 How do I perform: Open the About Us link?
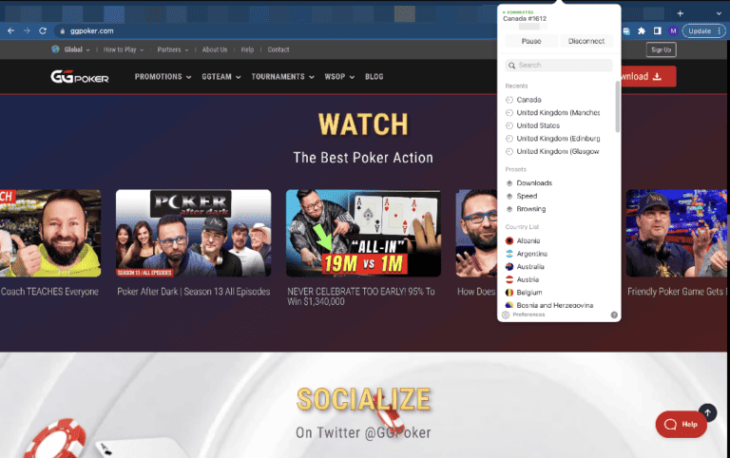point(214,49)
